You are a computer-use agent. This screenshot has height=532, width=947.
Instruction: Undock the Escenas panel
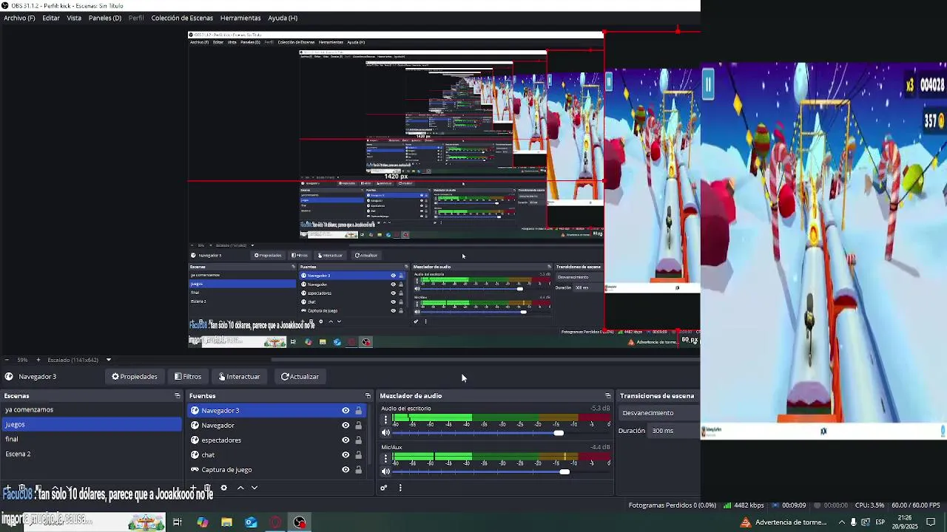177,396
